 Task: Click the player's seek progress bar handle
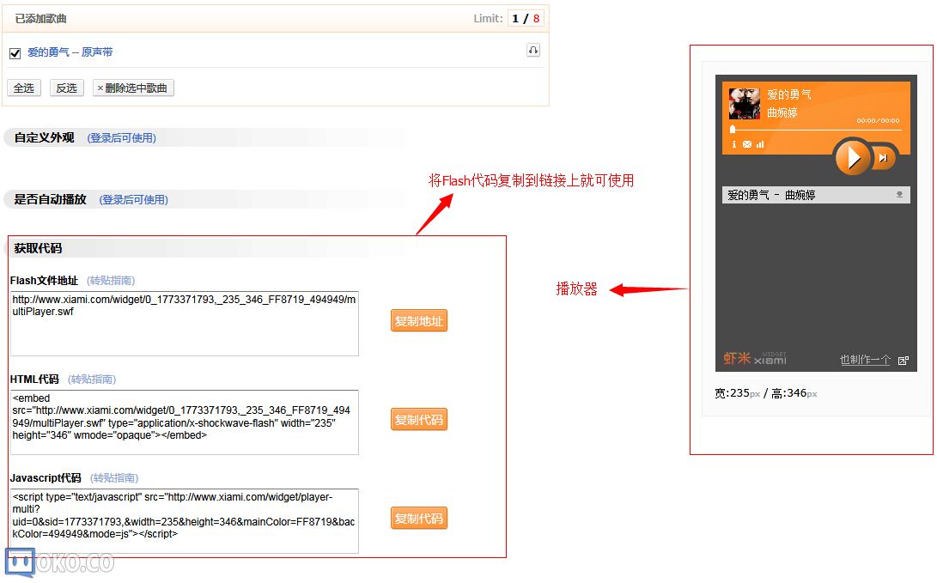733,129
